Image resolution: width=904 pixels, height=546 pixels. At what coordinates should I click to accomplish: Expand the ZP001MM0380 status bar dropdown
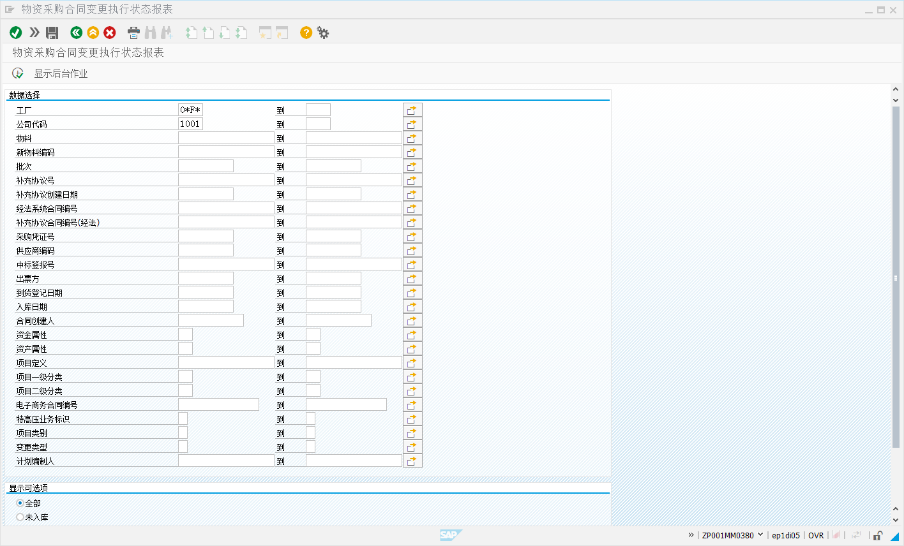760,535
